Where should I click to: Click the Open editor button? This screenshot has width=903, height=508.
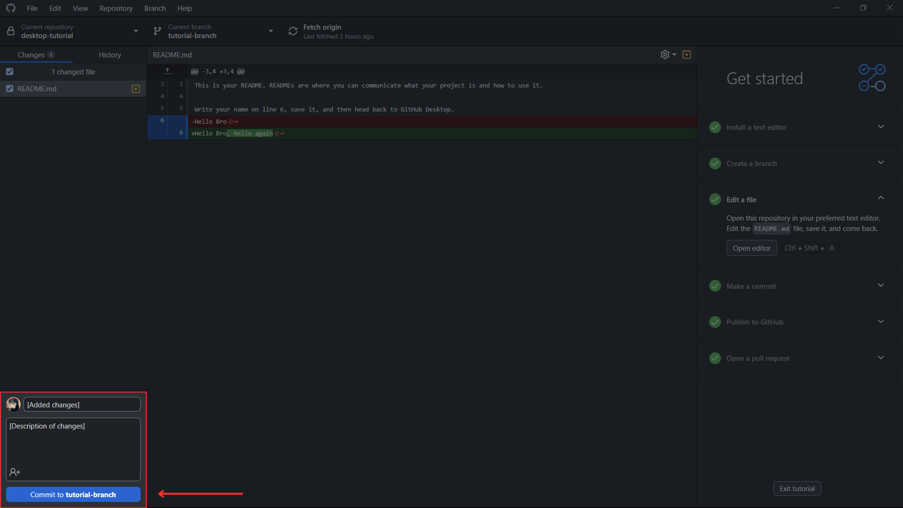(x=751, y=248)
